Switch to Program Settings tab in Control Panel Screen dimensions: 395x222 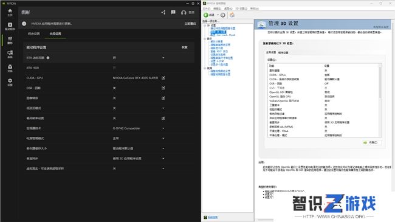point(283,53)
